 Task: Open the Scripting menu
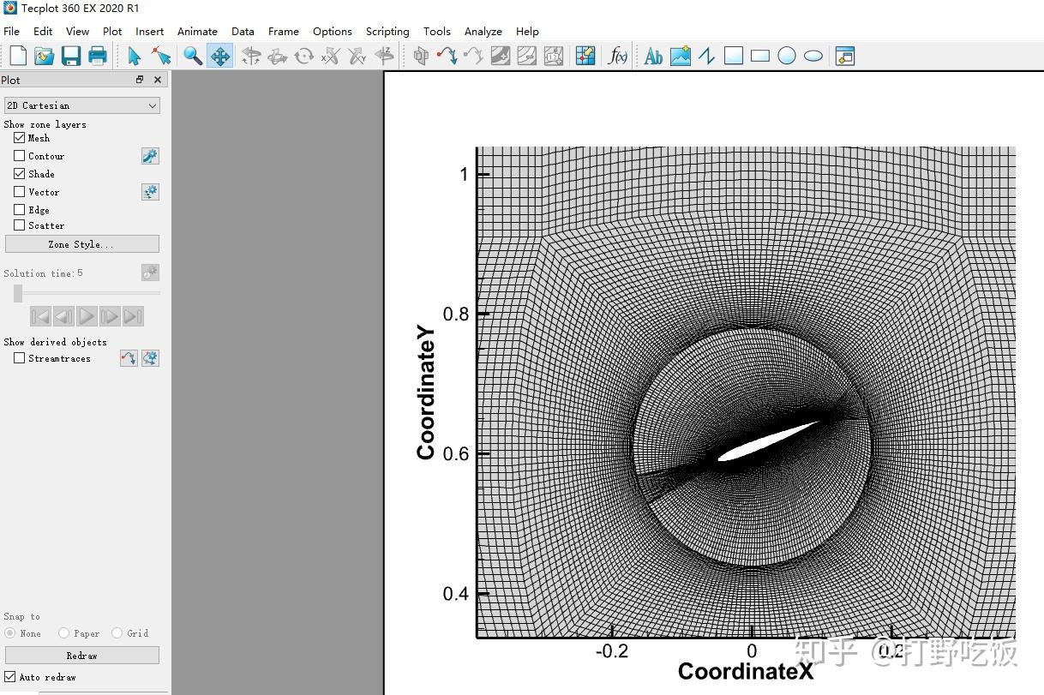[x=387, y=31]
